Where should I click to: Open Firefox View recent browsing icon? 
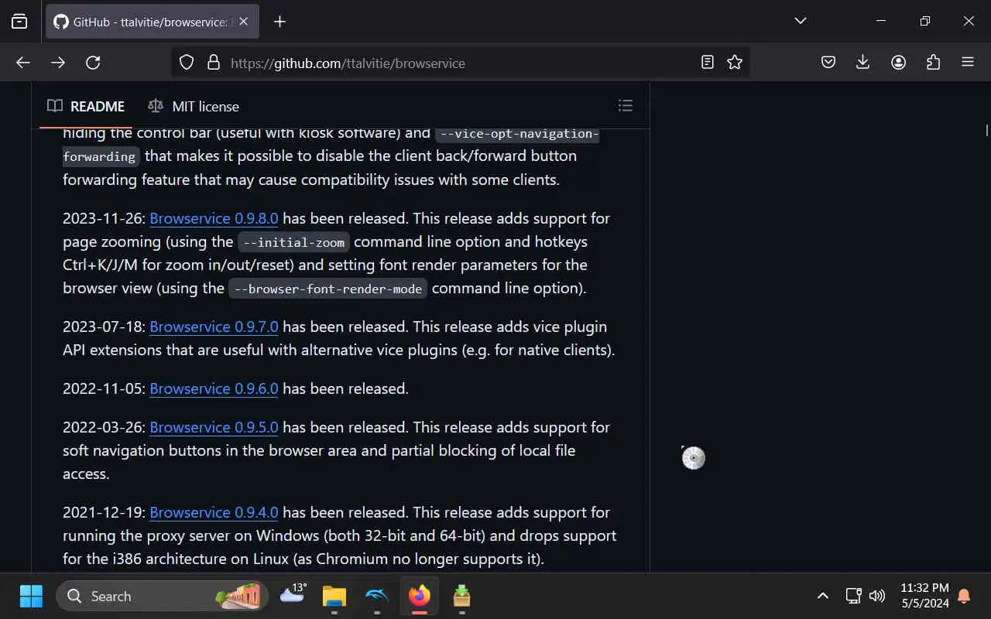click(x=19, y=22)
